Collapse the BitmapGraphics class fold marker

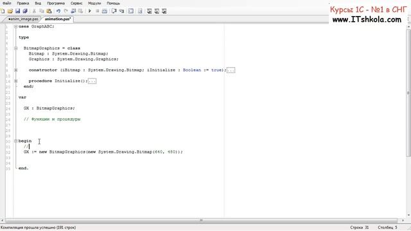[x=15, y=48]
